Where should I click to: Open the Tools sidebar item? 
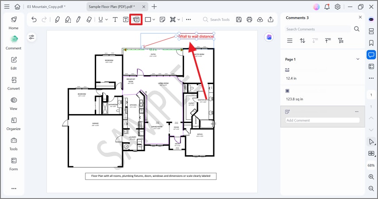pyautogui.click(x=13, y=144)
